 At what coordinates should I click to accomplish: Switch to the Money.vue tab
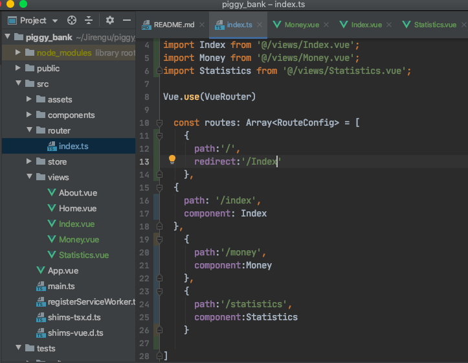pyautogui.click(x=302, y=25)
